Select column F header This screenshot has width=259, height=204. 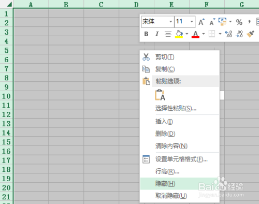tap(207, 4)
